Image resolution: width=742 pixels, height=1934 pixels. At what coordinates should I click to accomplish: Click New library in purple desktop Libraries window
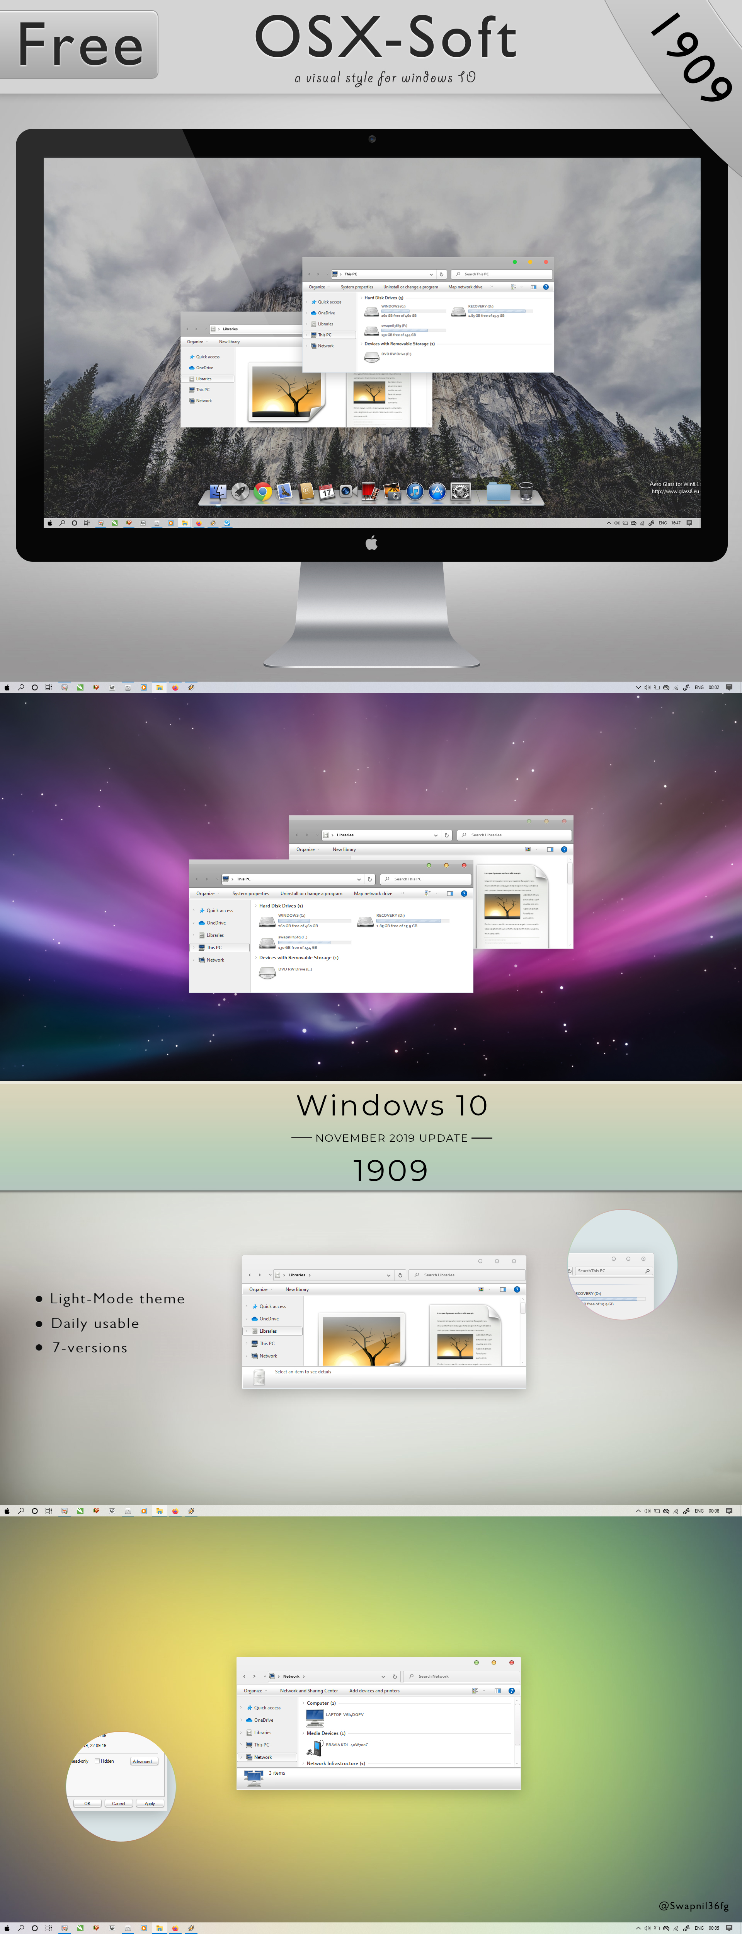coord(344,849)
